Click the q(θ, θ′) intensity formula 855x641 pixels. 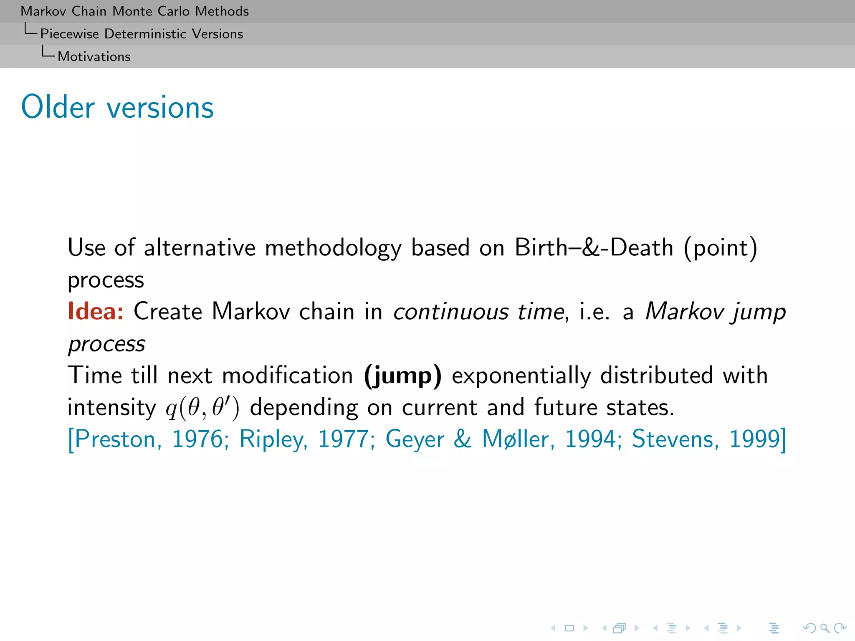(x=203, y=408)
